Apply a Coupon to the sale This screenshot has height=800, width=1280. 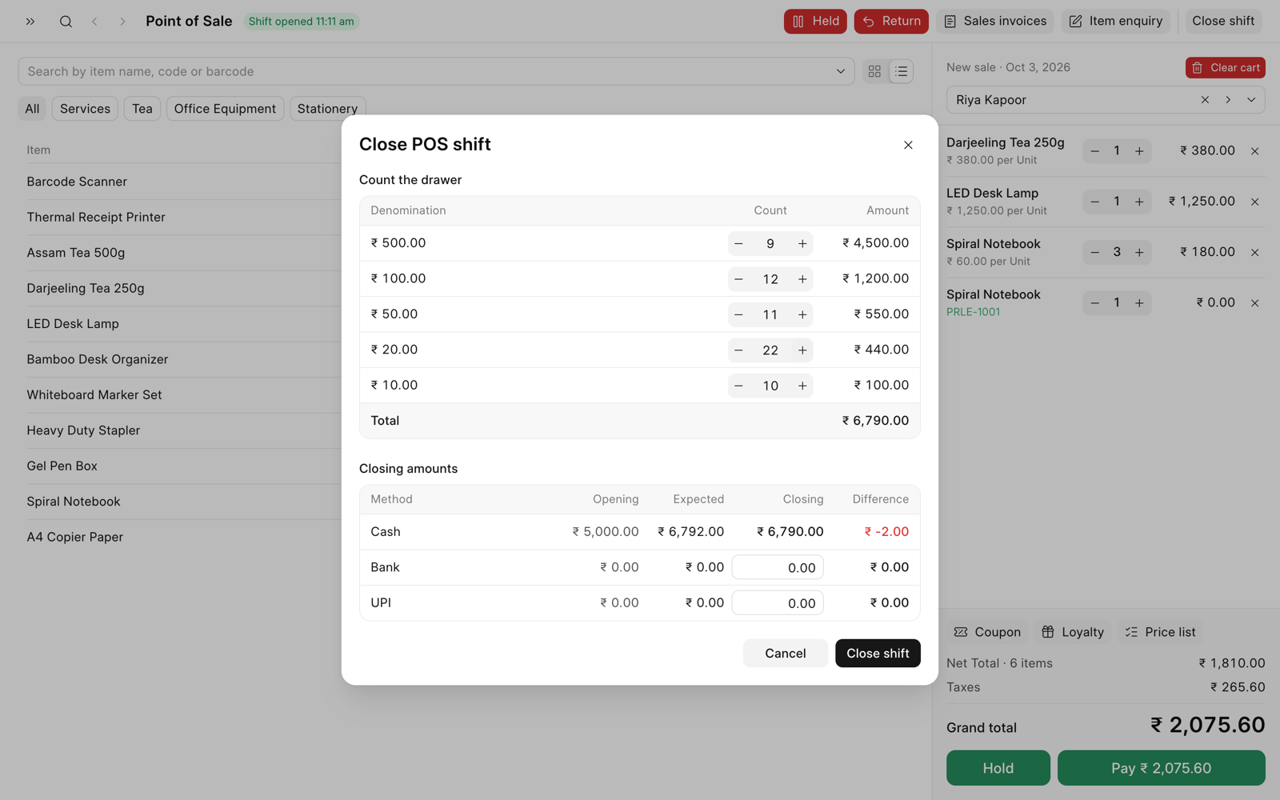(988, 632)
